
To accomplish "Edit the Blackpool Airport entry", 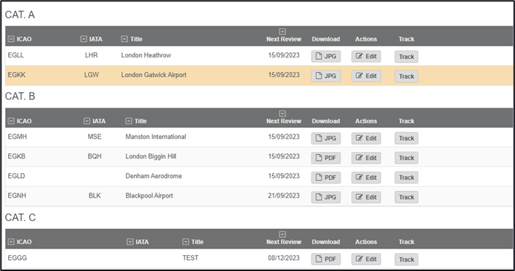I will coord(366,197).
